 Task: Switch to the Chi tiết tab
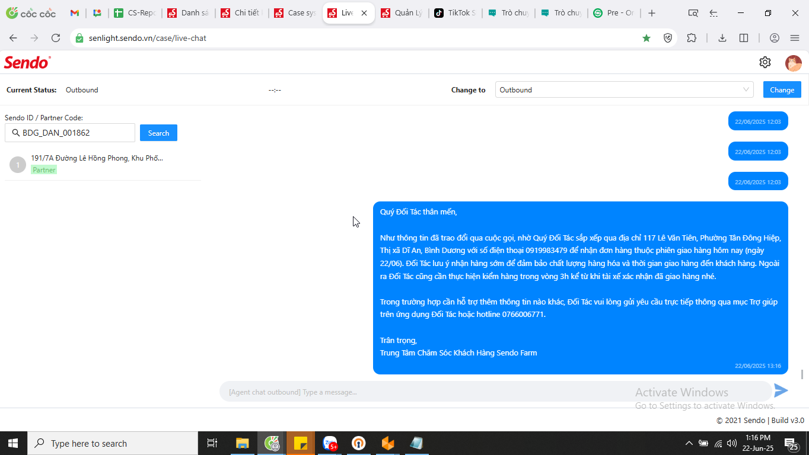pos(242,13)
